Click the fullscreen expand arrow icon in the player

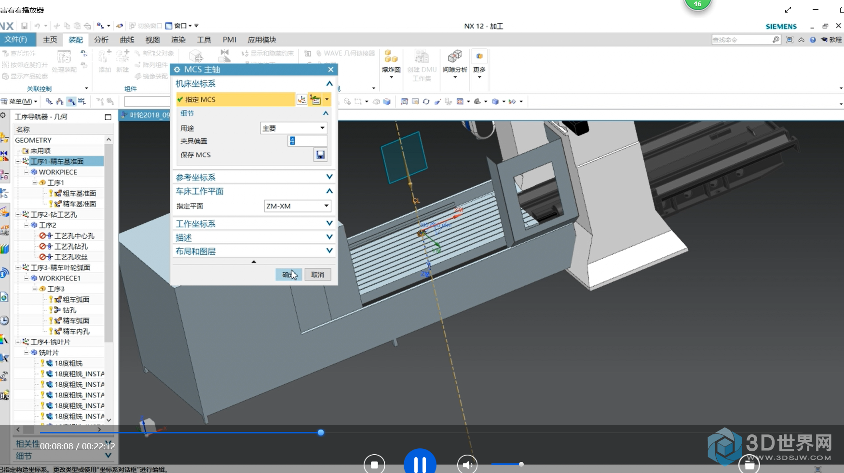(788, 10)
